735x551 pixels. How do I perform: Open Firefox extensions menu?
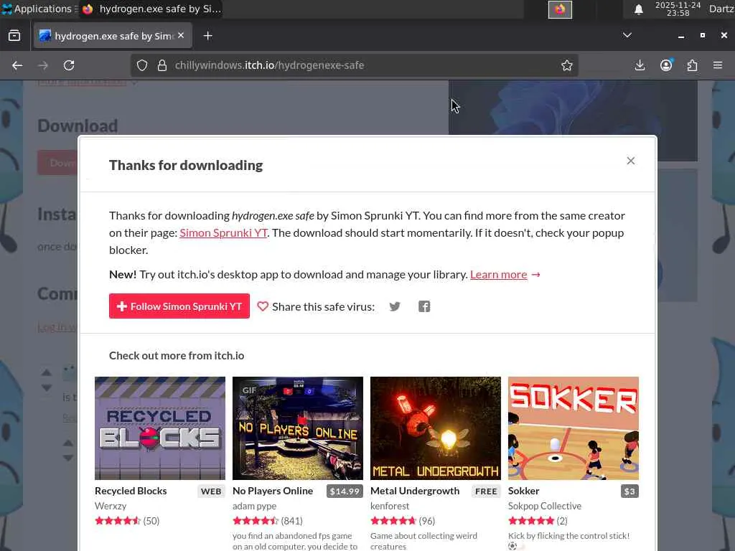(693, 65)
